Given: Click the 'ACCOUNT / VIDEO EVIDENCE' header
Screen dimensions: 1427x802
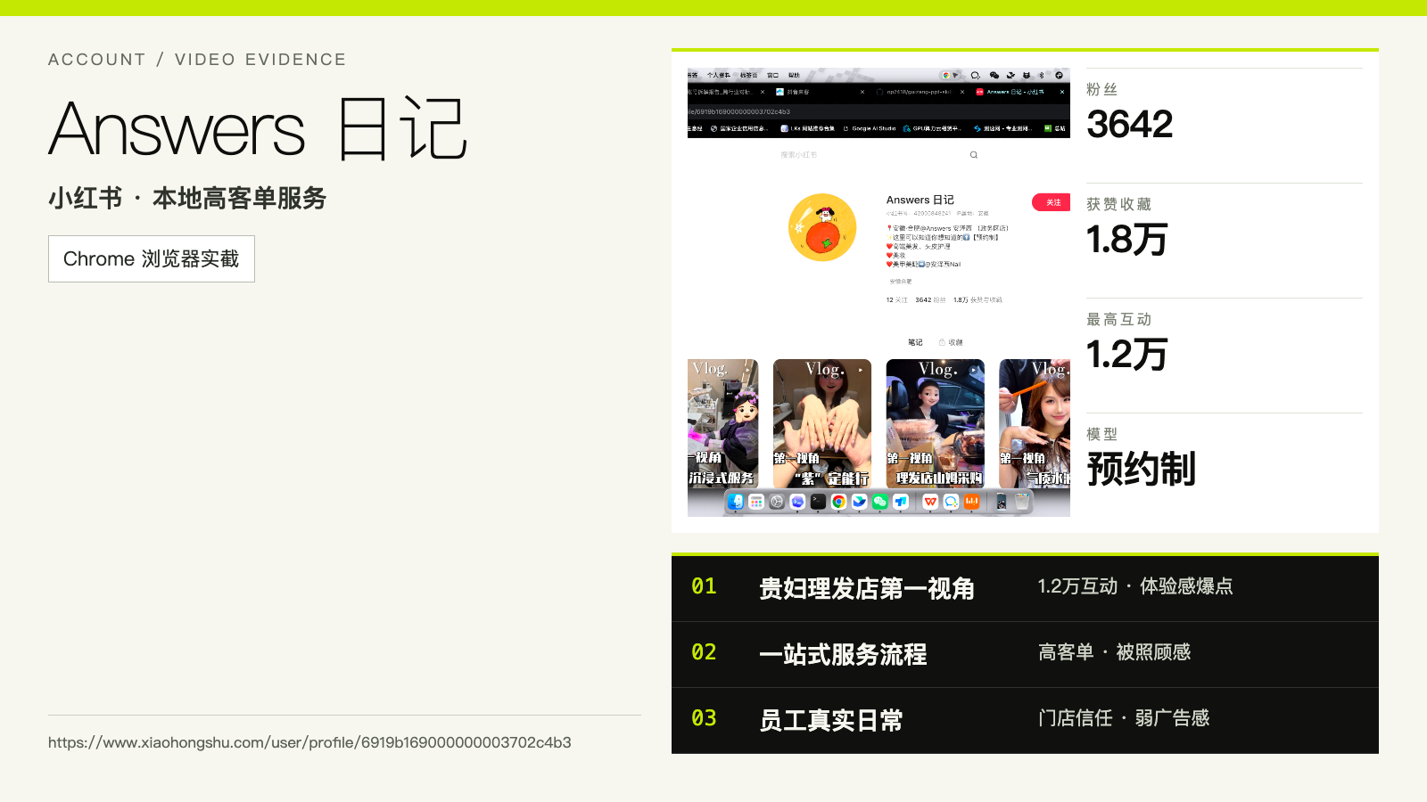Looking at the screenshot, I should 197,60.
